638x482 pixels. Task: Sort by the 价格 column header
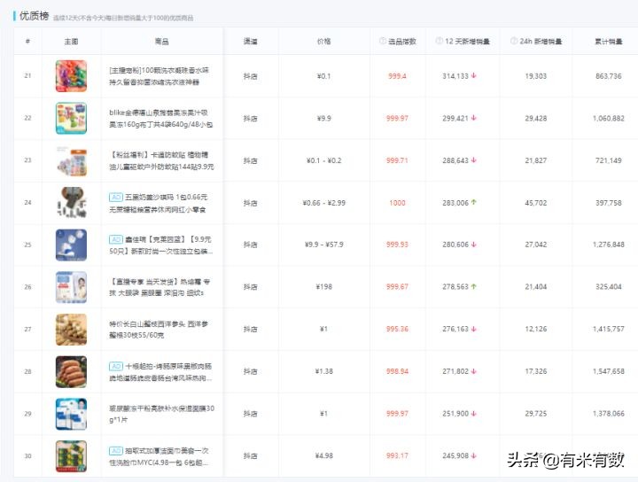(x=324, y=41)
